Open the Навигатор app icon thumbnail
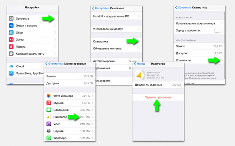This screenshot has height=146, width=235. pyautogui.click(x=139, y=75)
